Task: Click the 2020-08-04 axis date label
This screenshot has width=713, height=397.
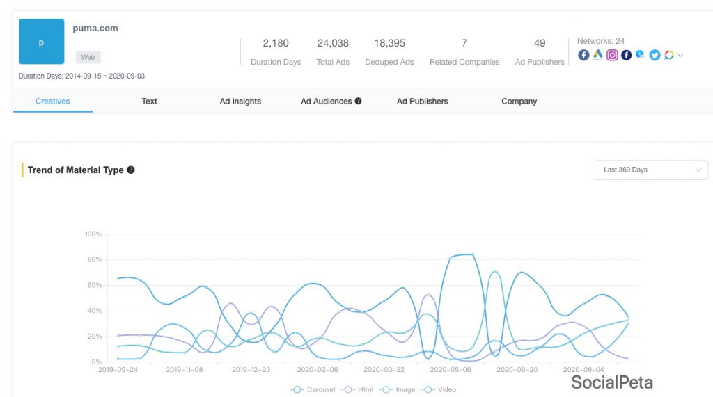Action: click(583, 370)
